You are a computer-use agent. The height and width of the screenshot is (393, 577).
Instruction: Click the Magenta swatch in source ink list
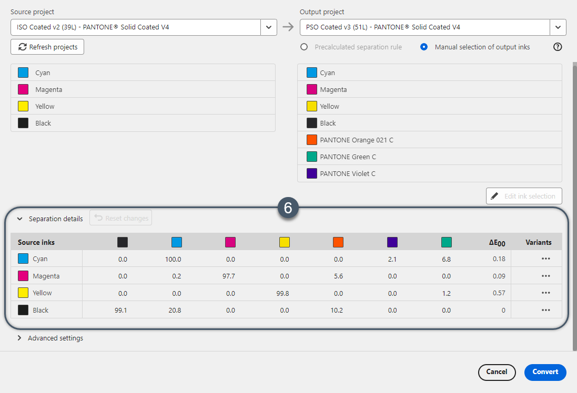click(x=23, y=89)
